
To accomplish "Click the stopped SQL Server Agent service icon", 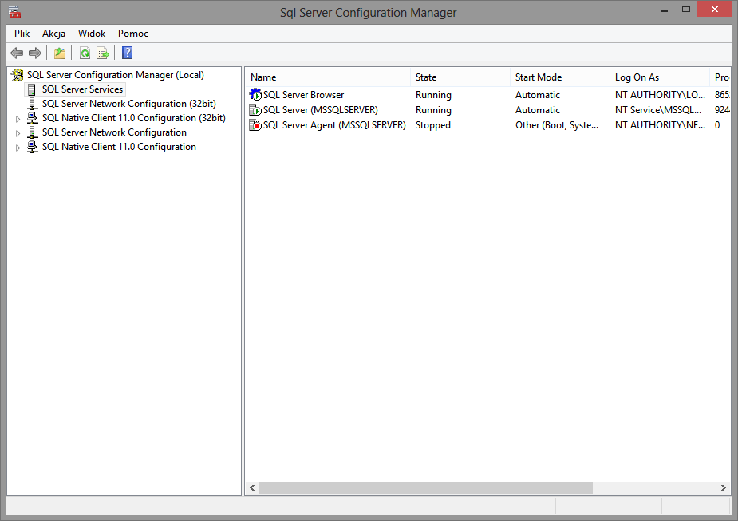I will pos(255,125).
